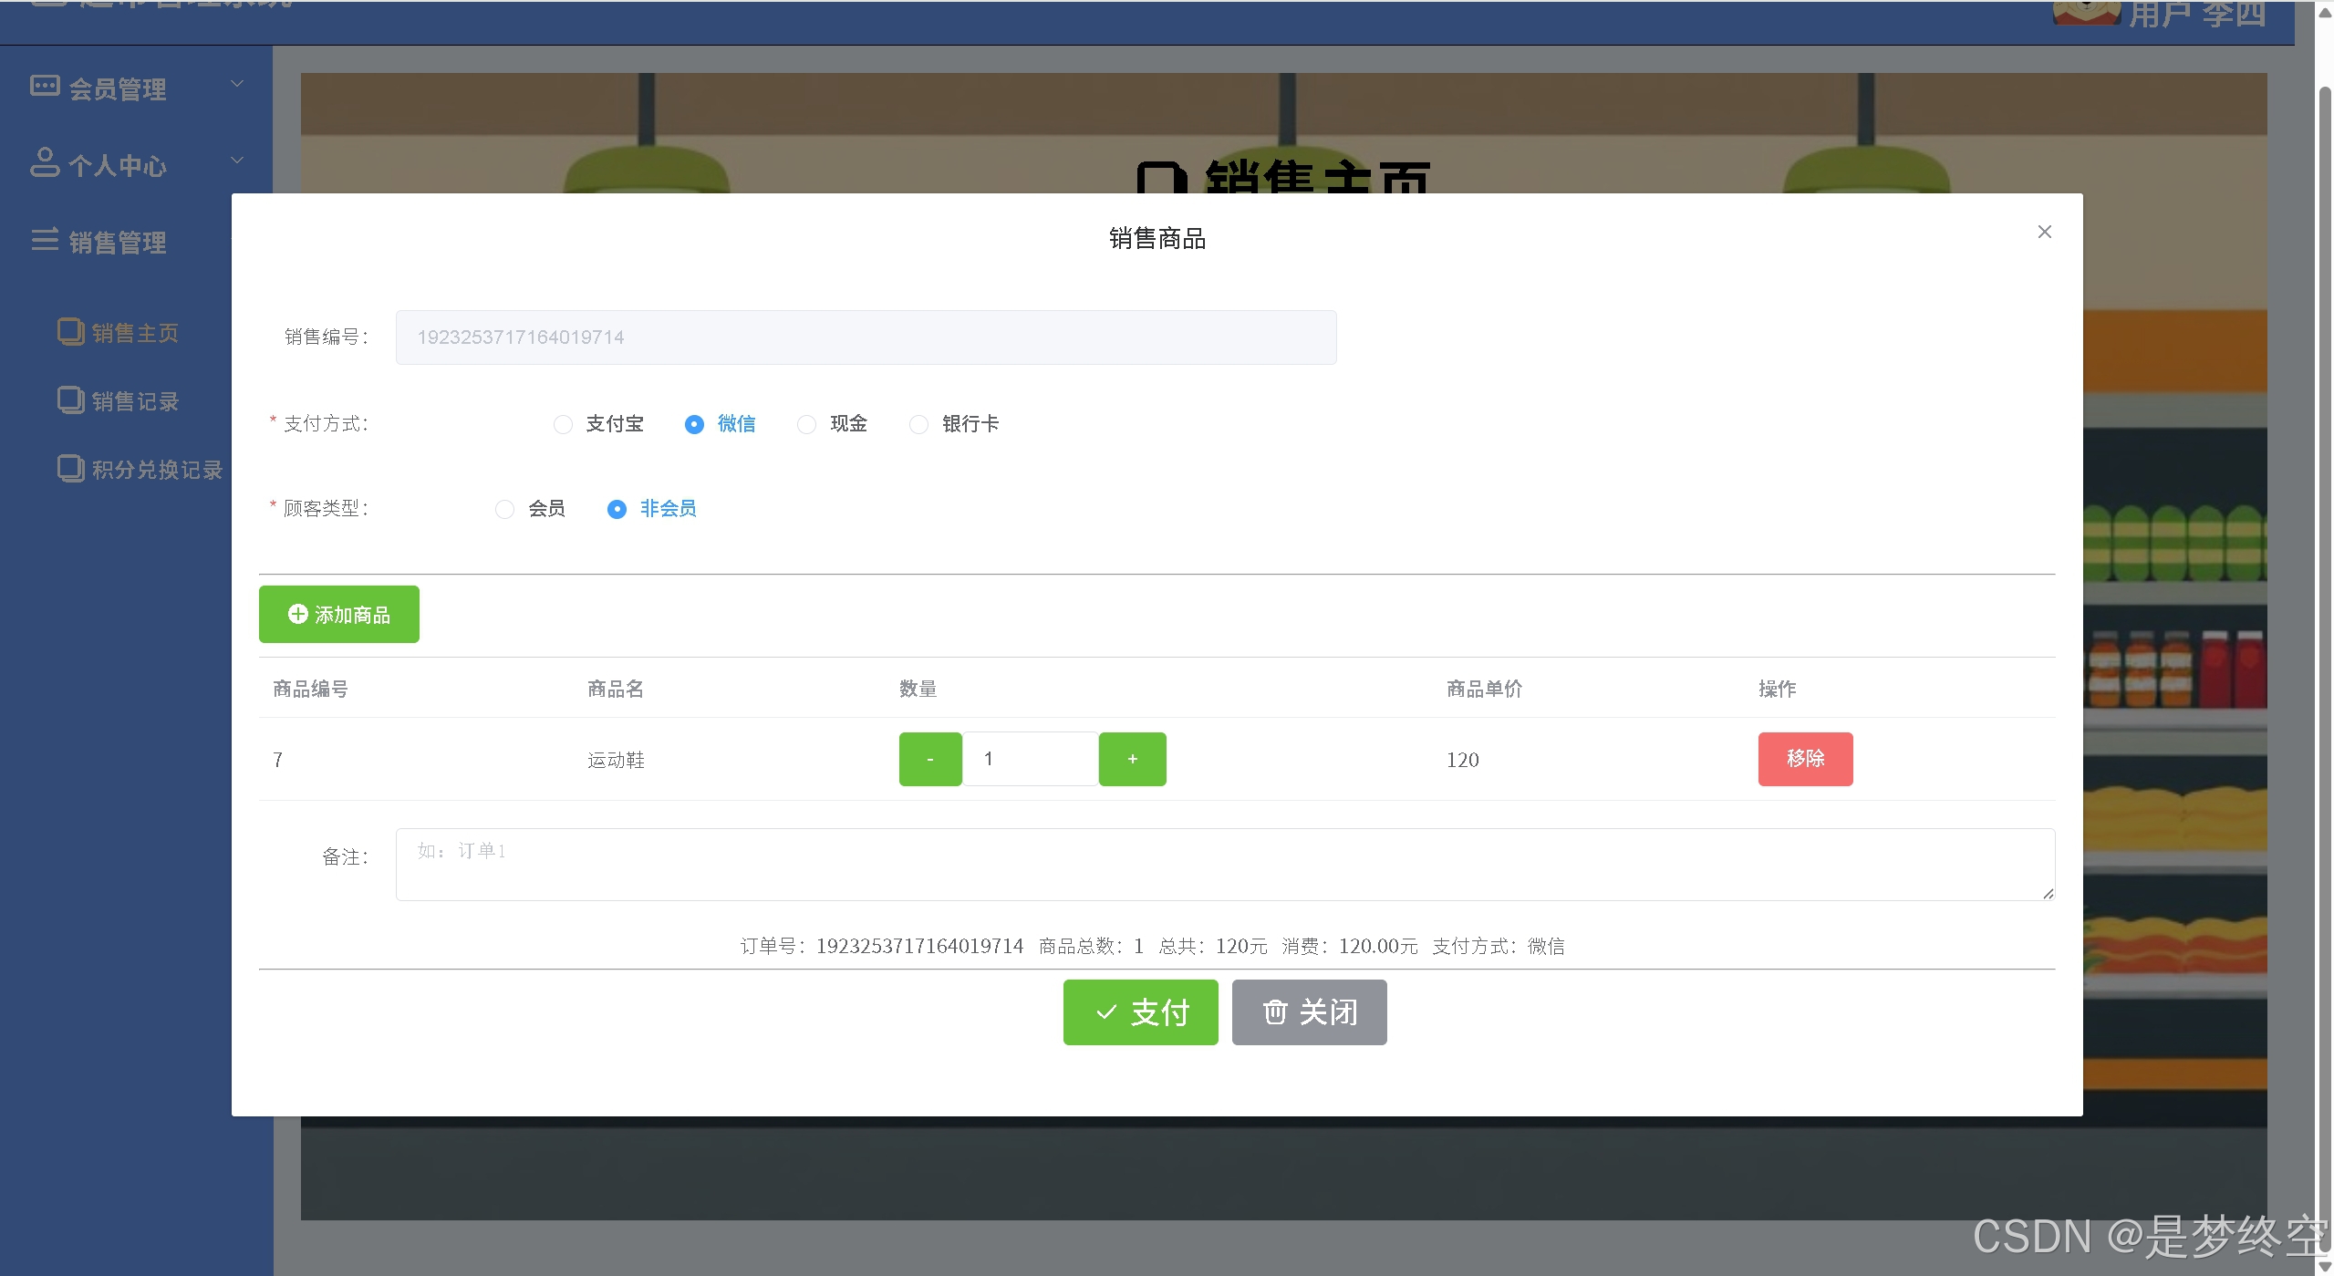Select the 支付宝 payment radio button
The image size is (2334, 1276).
[563, 425]
